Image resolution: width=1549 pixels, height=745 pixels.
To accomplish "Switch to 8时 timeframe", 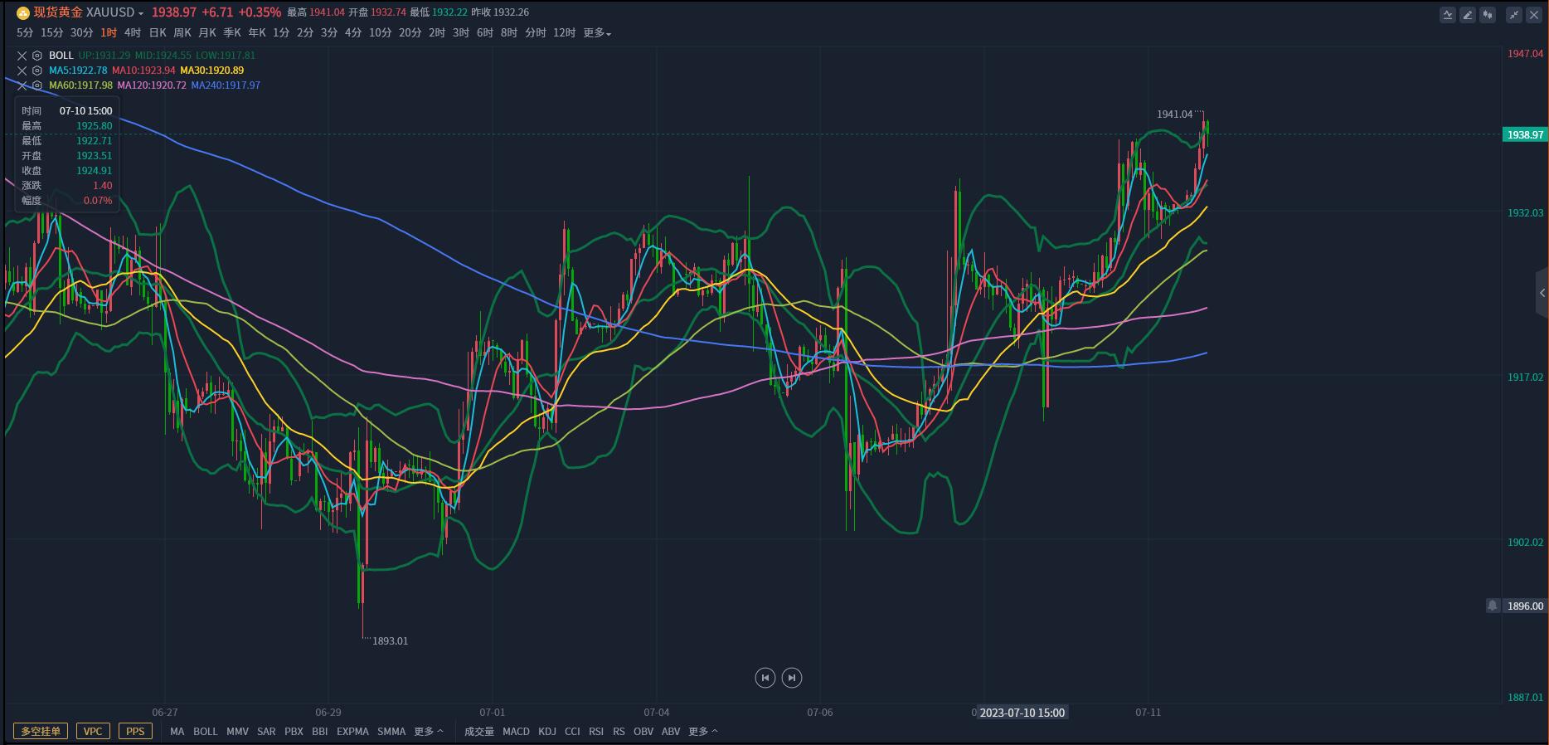I will [x=509, y=33].
